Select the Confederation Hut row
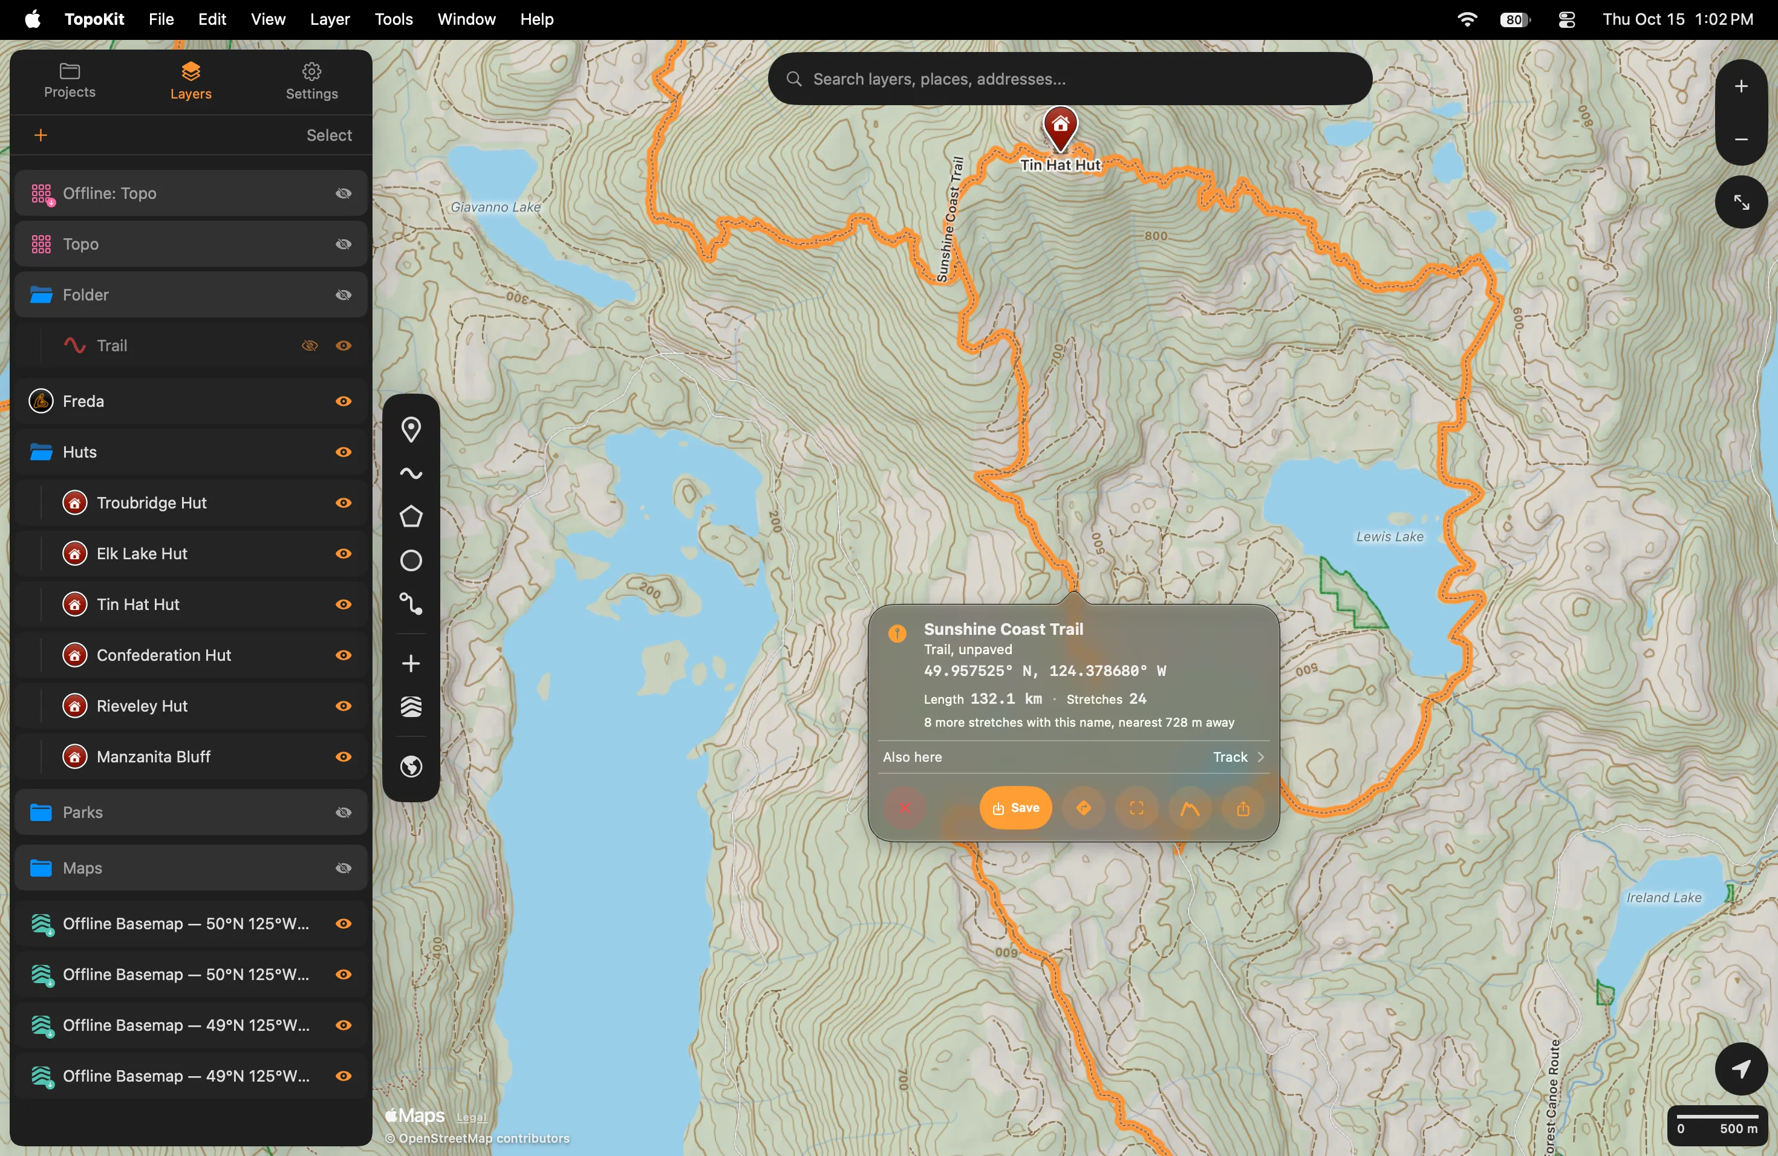This screenshot has width=1778, height=1156. [x=190, y=655]
